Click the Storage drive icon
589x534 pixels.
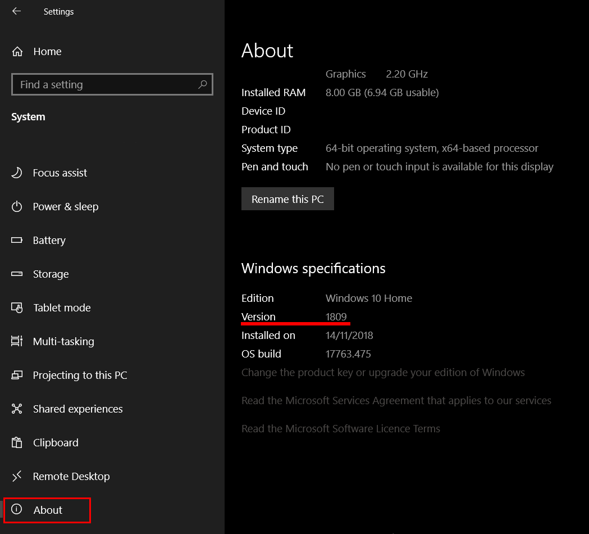16,274
